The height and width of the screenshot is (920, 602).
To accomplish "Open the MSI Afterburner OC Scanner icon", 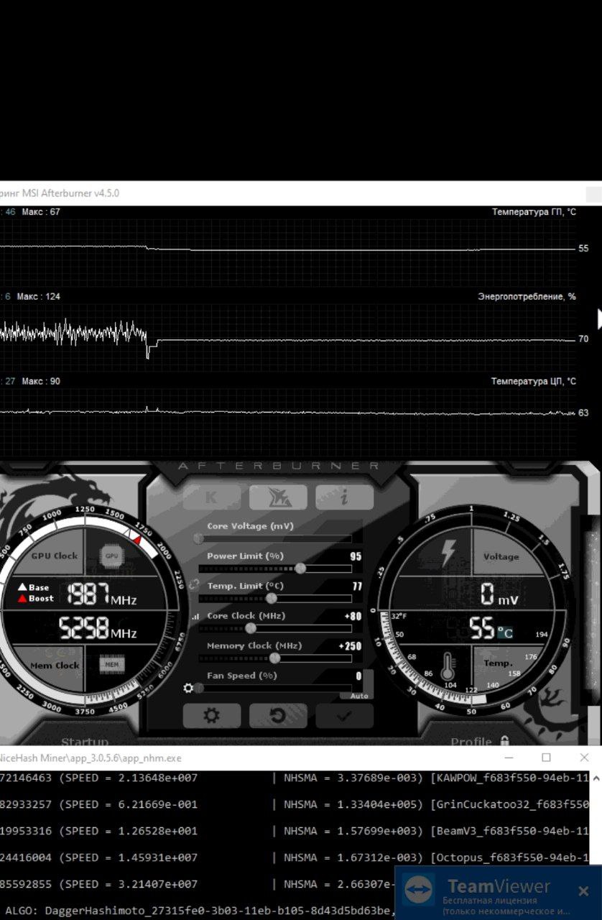I will 278,497.
